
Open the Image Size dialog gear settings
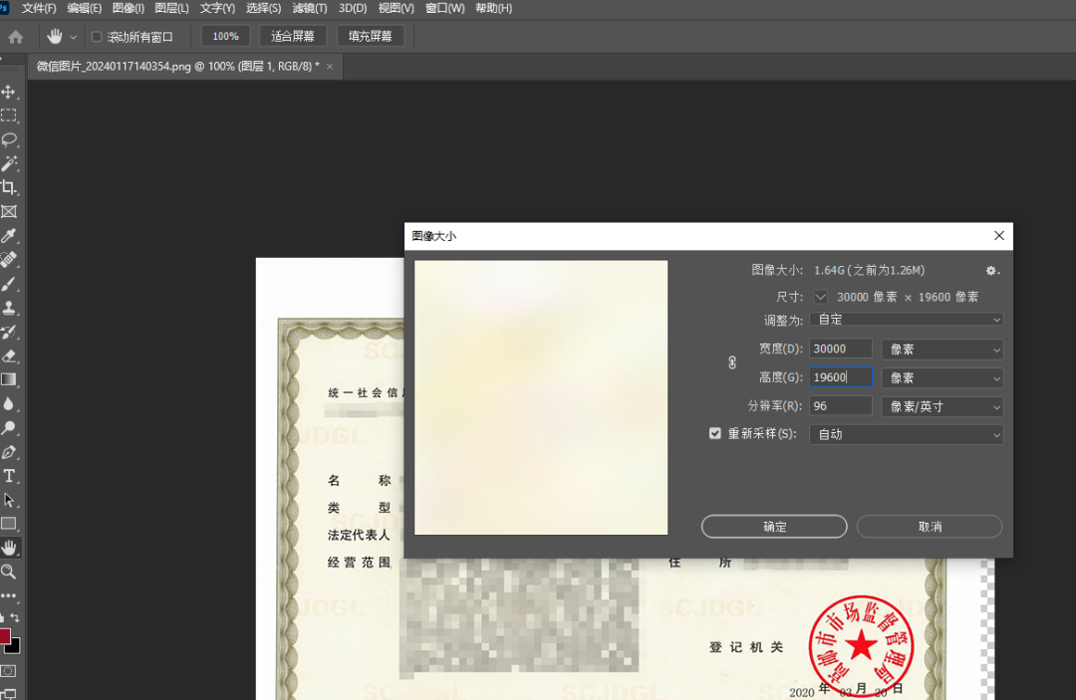(991, 270)
